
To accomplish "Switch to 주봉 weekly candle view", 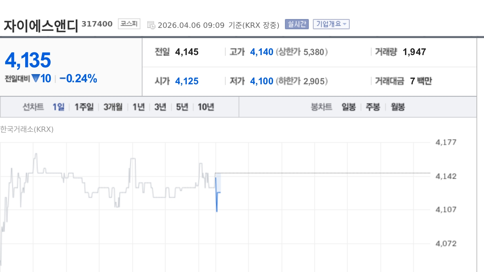I will [x=372, y=107].
